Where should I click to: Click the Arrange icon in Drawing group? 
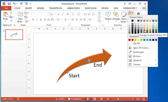(116, 14)
